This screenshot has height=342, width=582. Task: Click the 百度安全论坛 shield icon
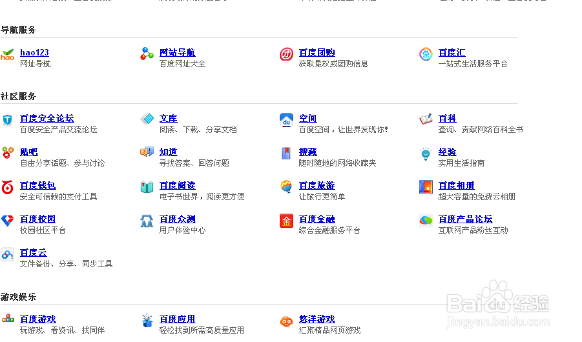[7, 120]
